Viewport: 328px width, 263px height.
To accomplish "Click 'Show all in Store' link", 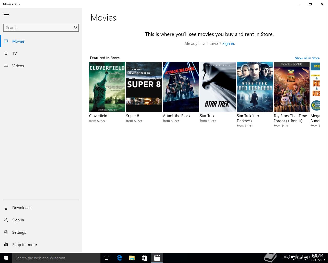I will 307,58.
